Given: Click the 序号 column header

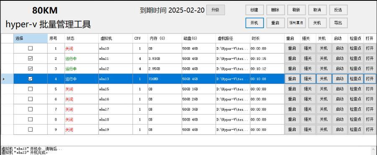Looking at the screenshot, I should click(56, 38).
